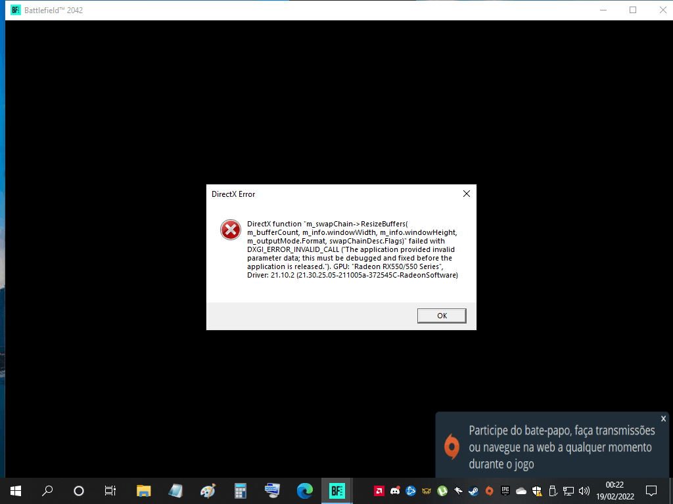Click the Origin 'Participe do bate-papo' notification text

click(x=561, y=447)
